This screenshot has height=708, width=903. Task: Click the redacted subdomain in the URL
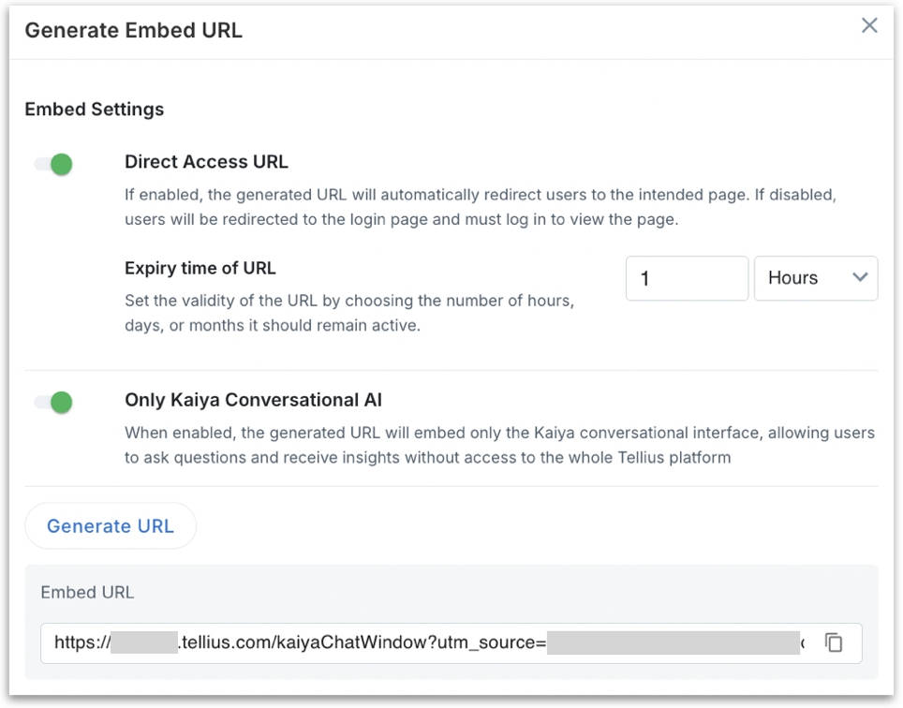[x=143, y=642]
